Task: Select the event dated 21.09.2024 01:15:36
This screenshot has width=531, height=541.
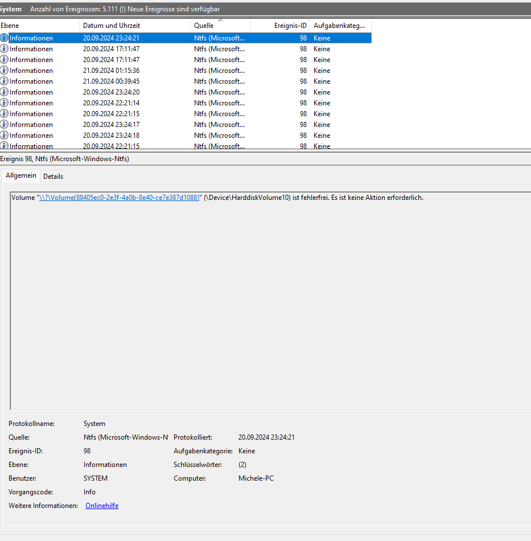Action: click(x=186, y=71)
